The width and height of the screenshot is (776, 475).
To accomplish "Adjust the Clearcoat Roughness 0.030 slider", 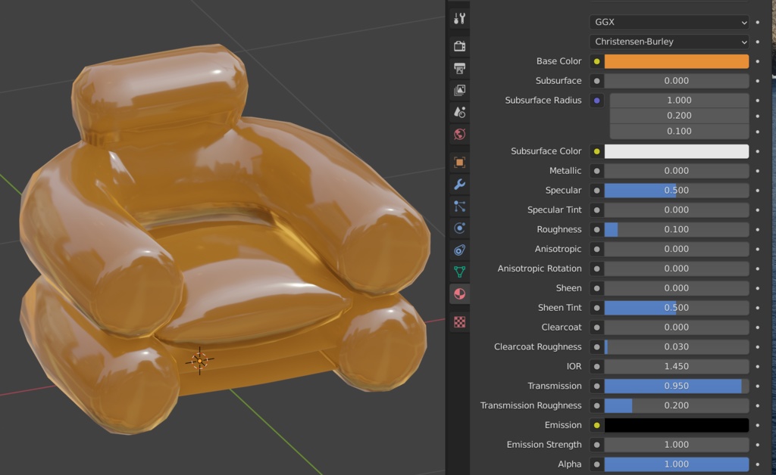I will 677,346.
